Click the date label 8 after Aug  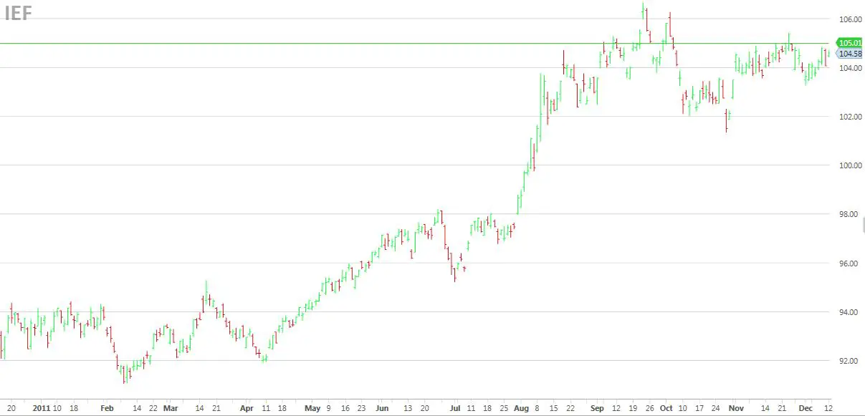(537, 408)
